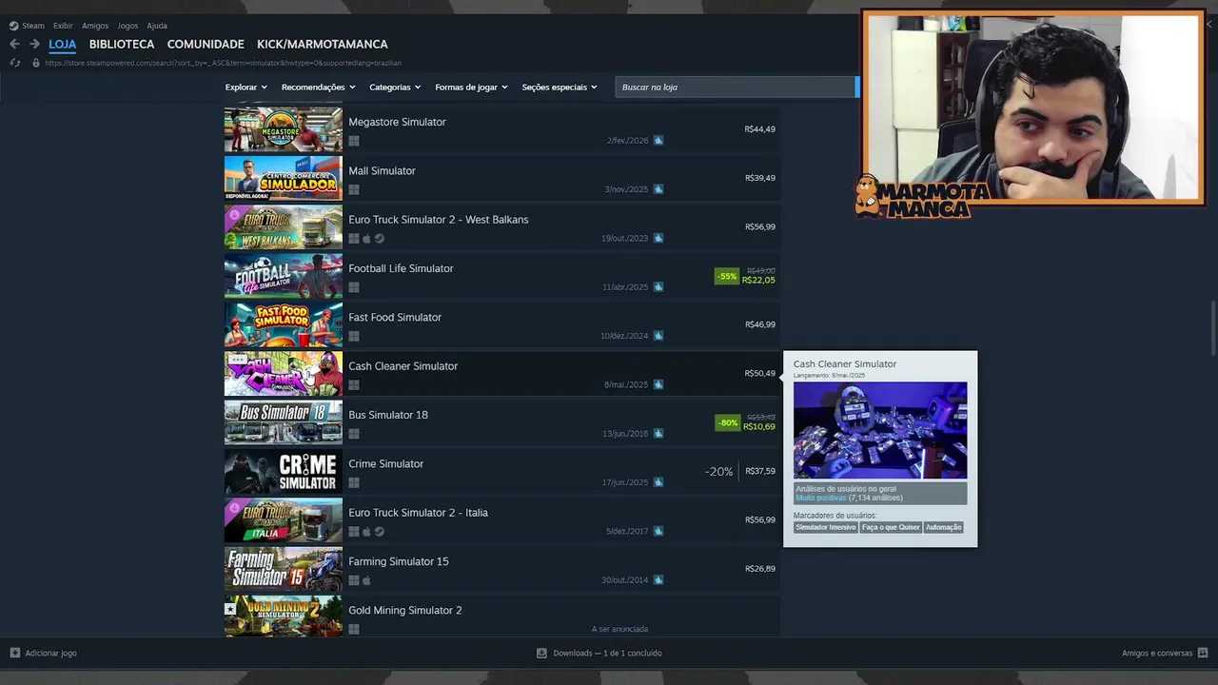The height and width of the screenshot is (685, 1218).
Task: Click the Windows platform icon under Crime Simulator
Action: click(354, 482)
